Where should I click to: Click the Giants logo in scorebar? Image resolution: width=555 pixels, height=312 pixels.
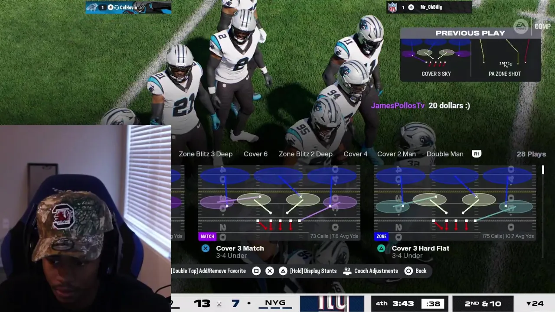tap(332, 303)
